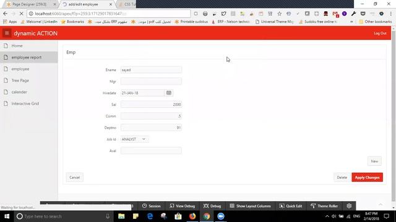Click the Session developer toolbar item

point(151,206)
